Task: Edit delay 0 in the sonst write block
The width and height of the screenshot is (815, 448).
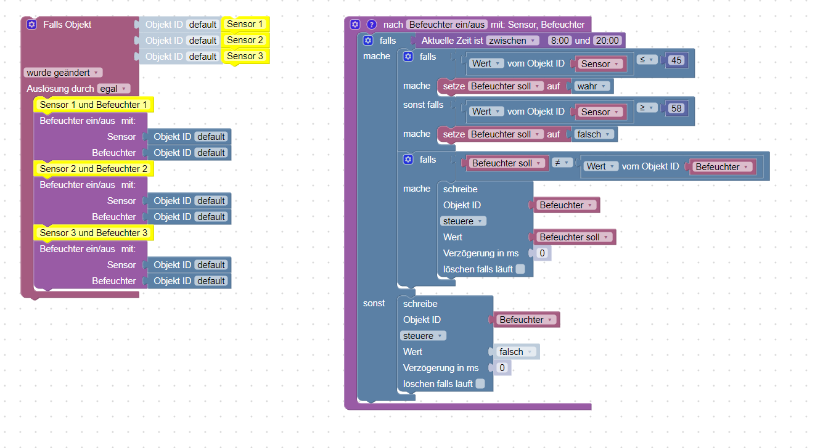Action: (x=502, y=368)
